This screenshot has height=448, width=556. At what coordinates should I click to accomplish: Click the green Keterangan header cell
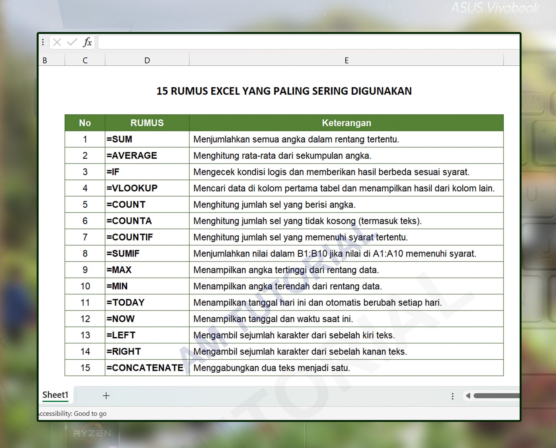point(346,123)
